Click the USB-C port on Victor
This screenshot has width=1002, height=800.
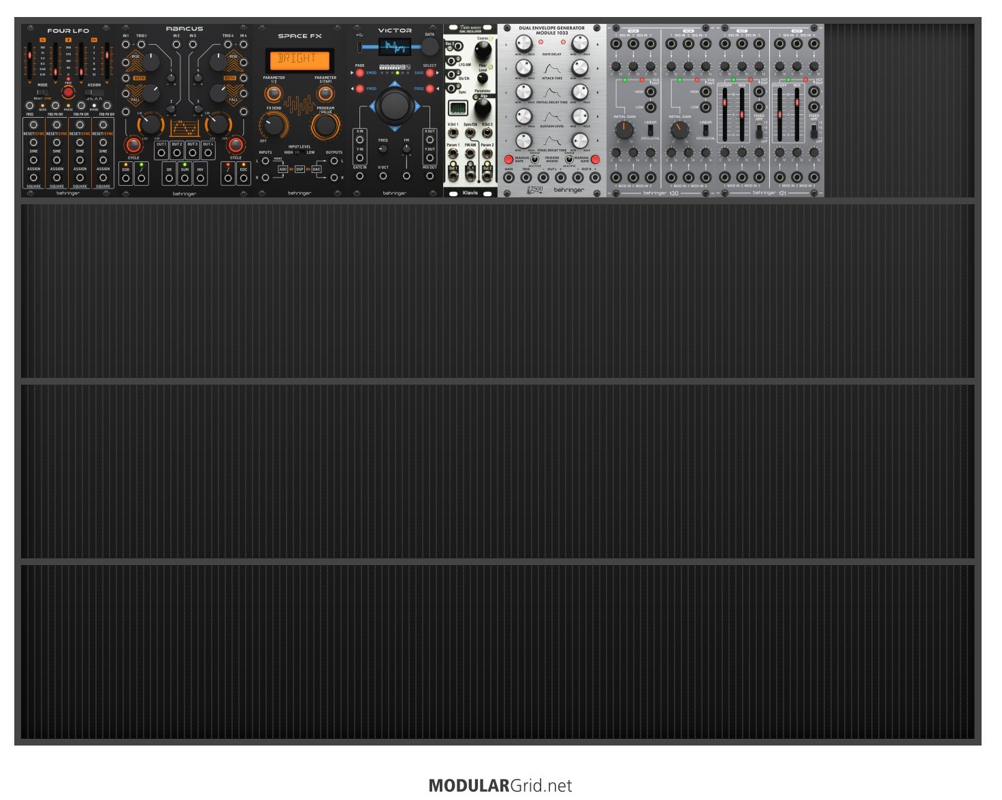tap(359, 47)
